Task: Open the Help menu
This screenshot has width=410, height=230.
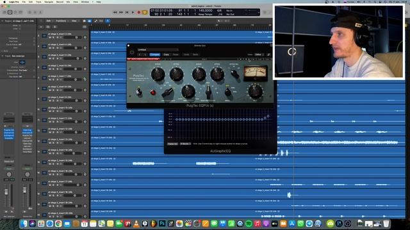Action: (99, 2)
